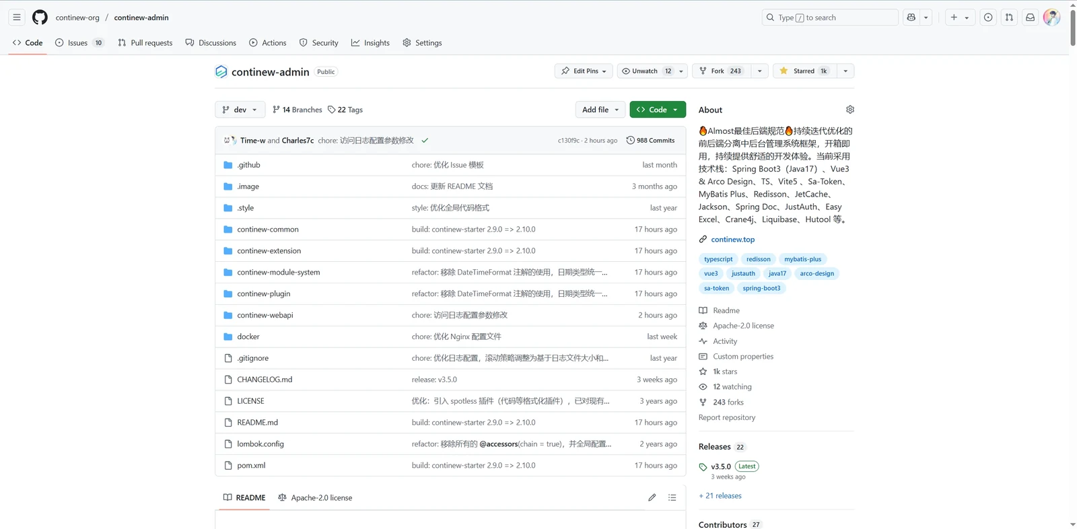Edit the README with pencil icon

(652, 498)
